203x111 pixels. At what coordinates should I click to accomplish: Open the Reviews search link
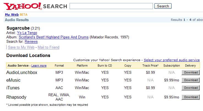(31, 42)
